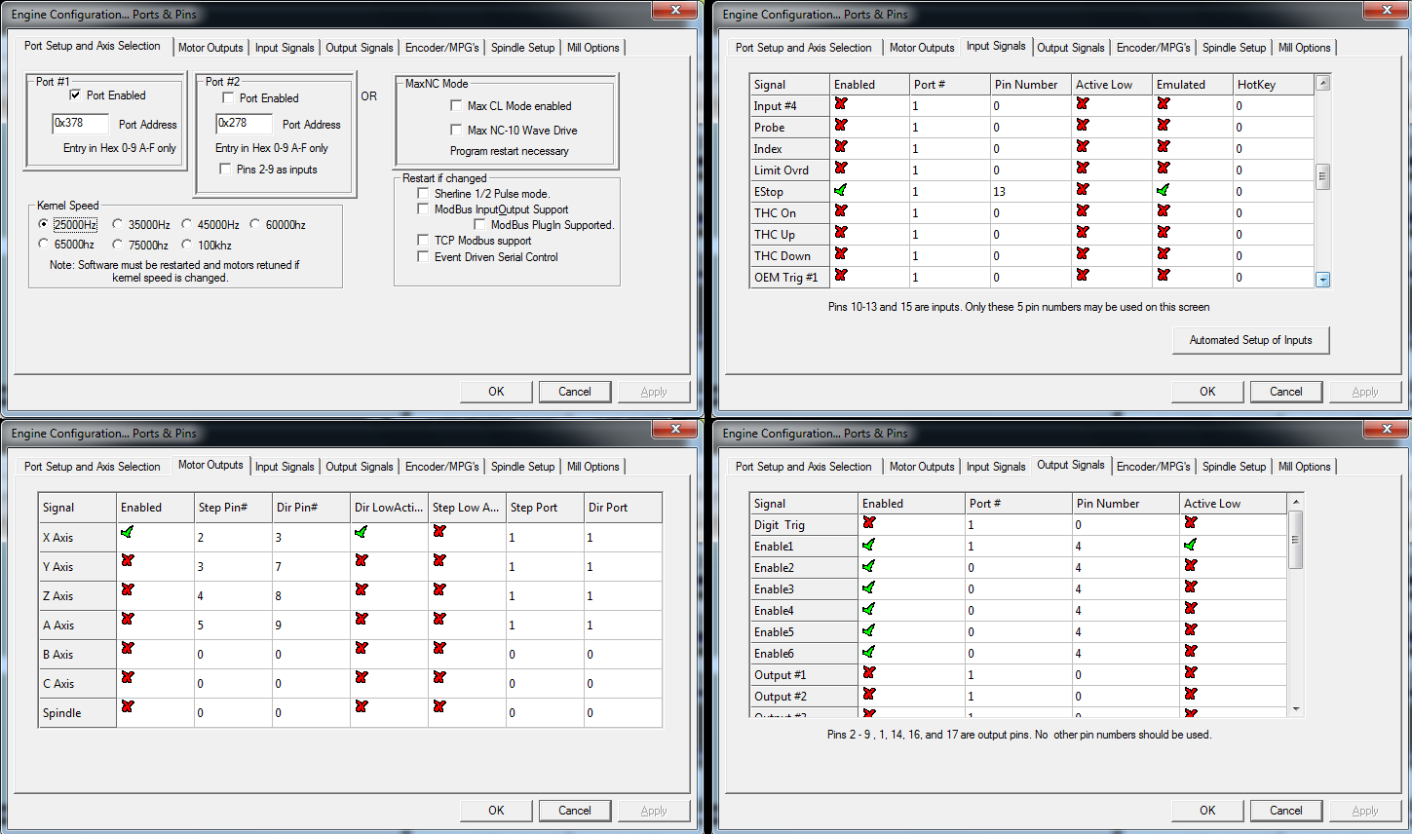The width and height of the screenshot is (1412, 834).
Task: Toggle EStop Emulated green checkmark
Action: [1163, 190]
